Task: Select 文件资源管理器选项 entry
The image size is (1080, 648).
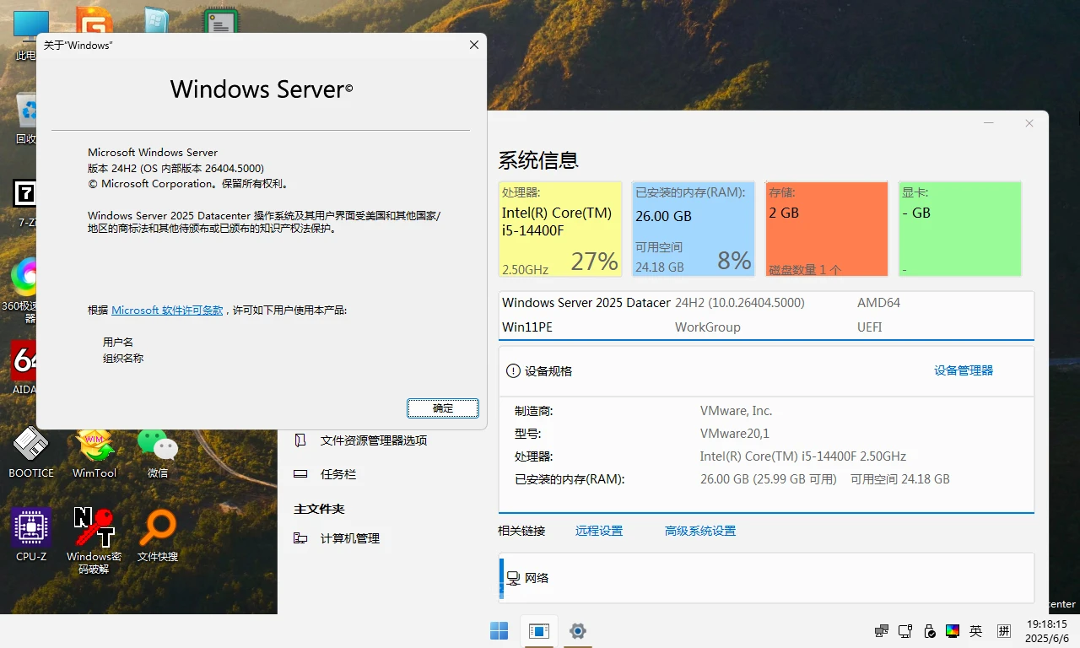Action: (374, 440)
